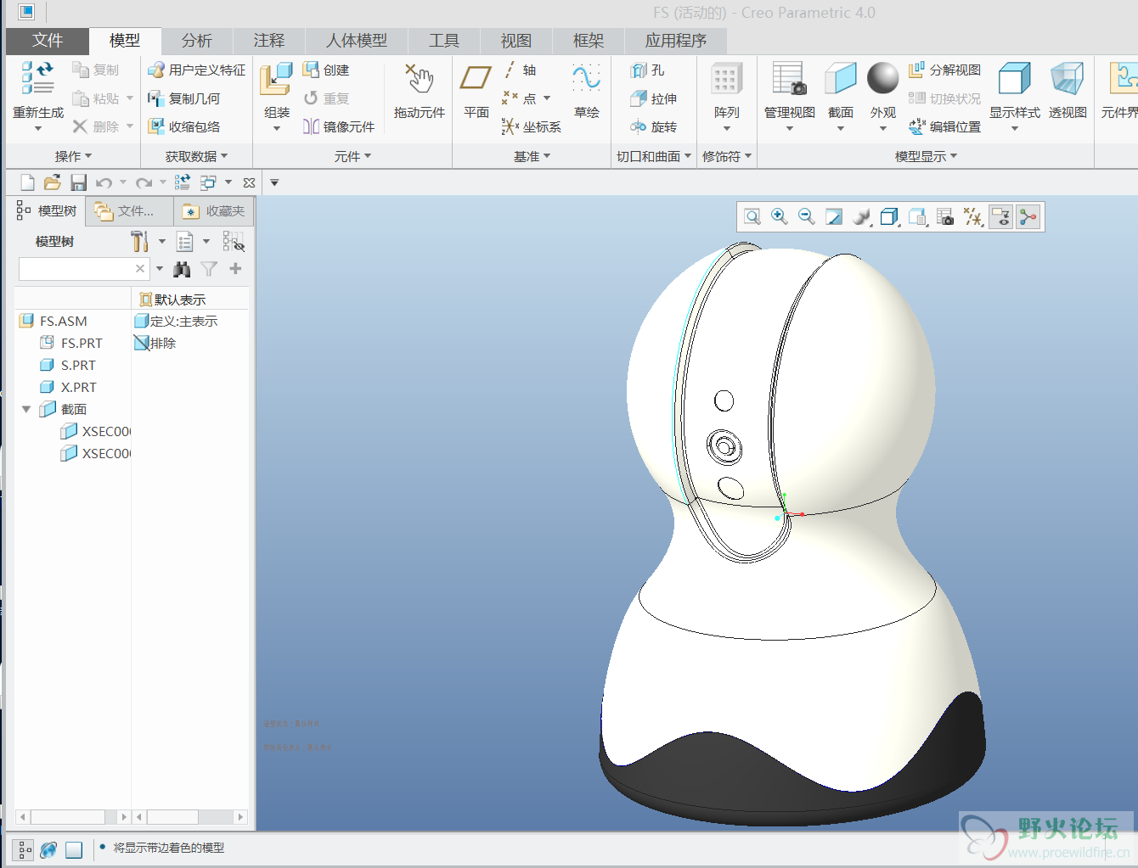Switch to the 注释 ribbon tab

(x=269, y=40)
